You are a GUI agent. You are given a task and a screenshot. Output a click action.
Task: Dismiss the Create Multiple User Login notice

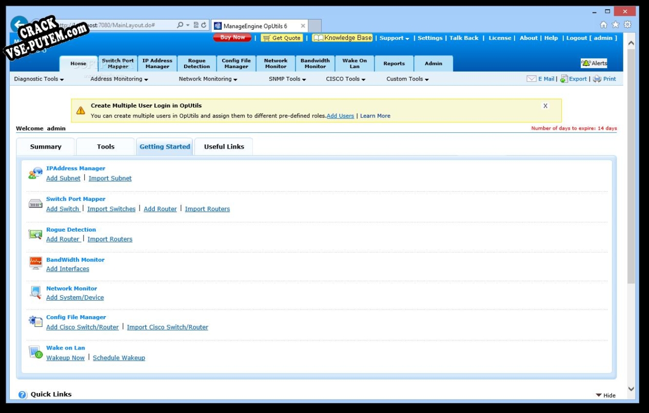pos(545,106)
